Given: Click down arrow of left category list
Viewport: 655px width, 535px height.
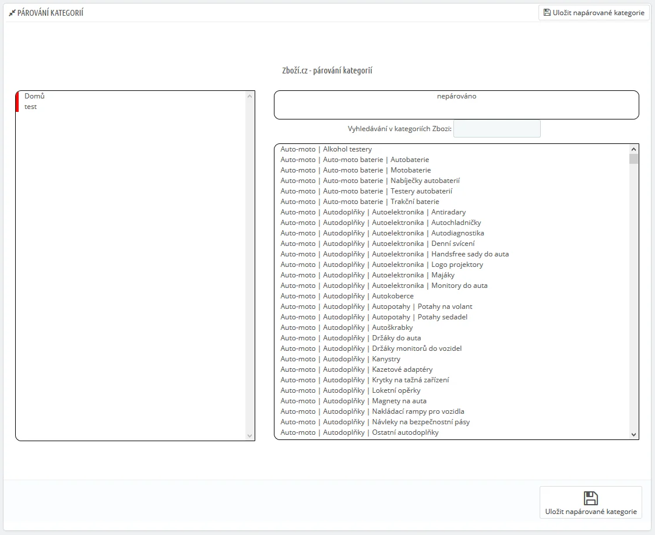Looking at the screenshot, I should [x=250, y=435].
